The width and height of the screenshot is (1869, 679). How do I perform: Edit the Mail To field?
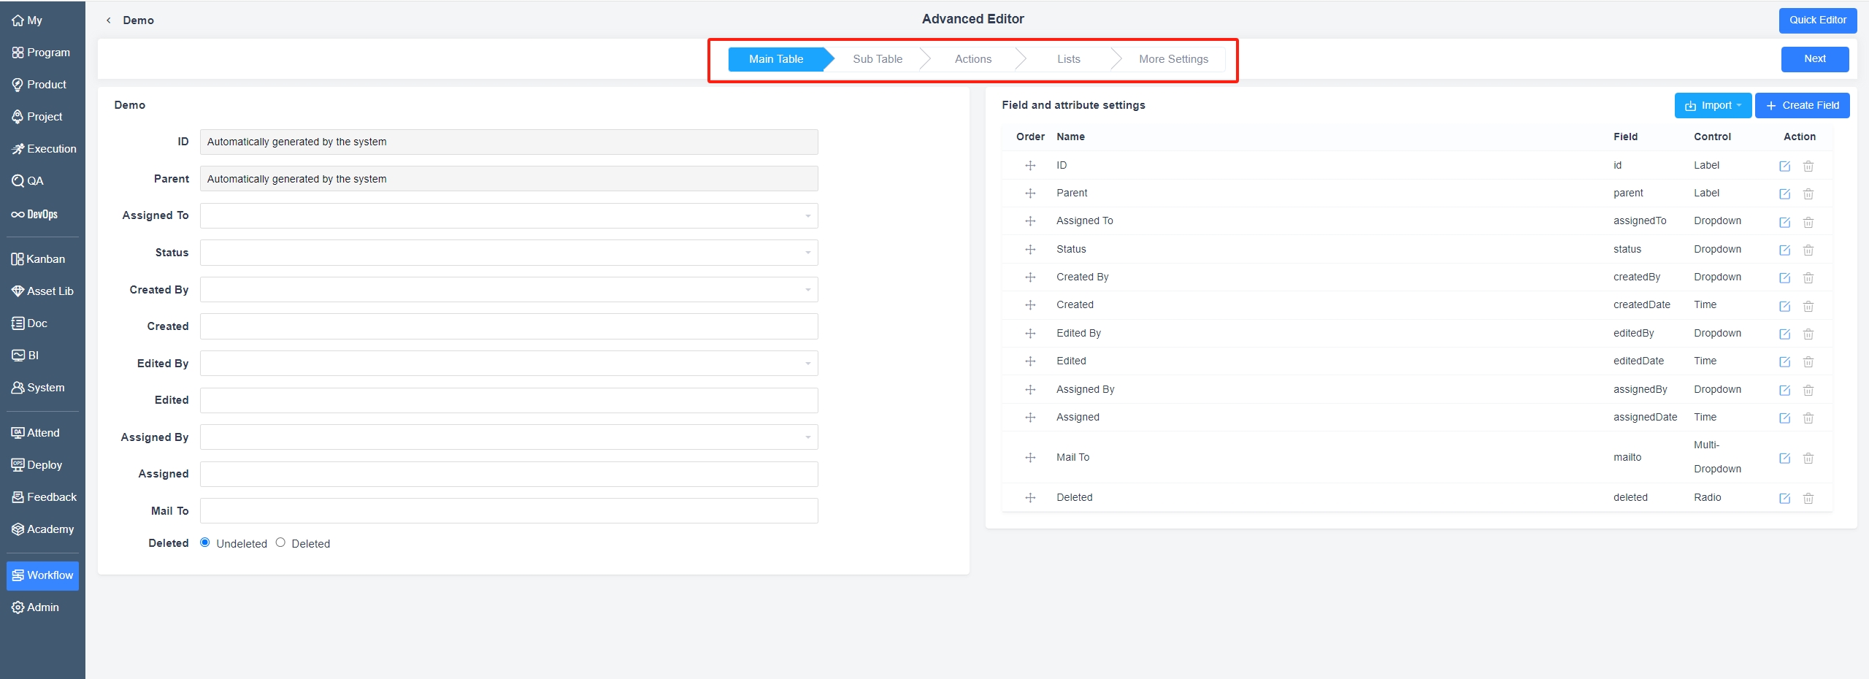1784,459
